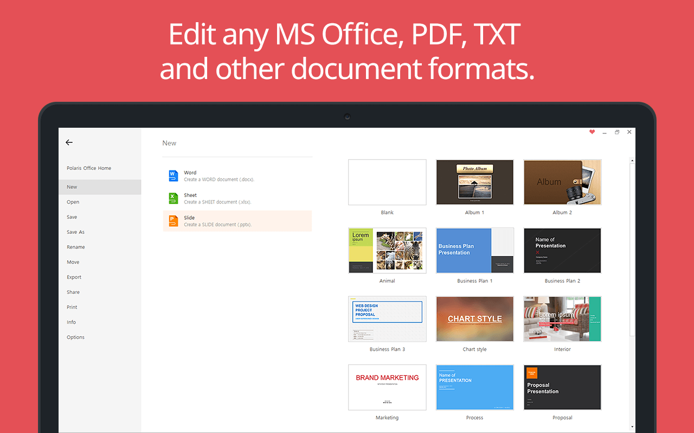The height and width of the screenshot is (433, 694).
Task: Click the scrollbar up arrow
Action: pyautogui.click(x=632, y=160)
